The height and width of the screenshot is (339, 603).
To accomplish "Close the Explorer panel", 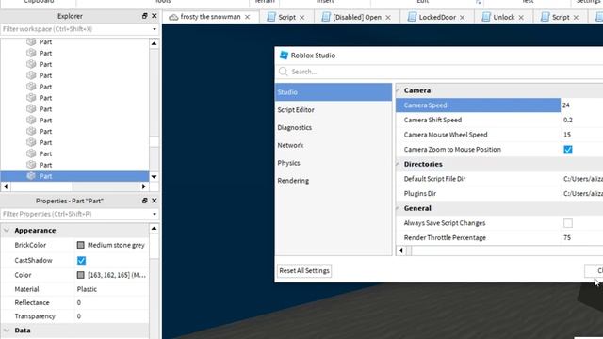I will 155,16.
